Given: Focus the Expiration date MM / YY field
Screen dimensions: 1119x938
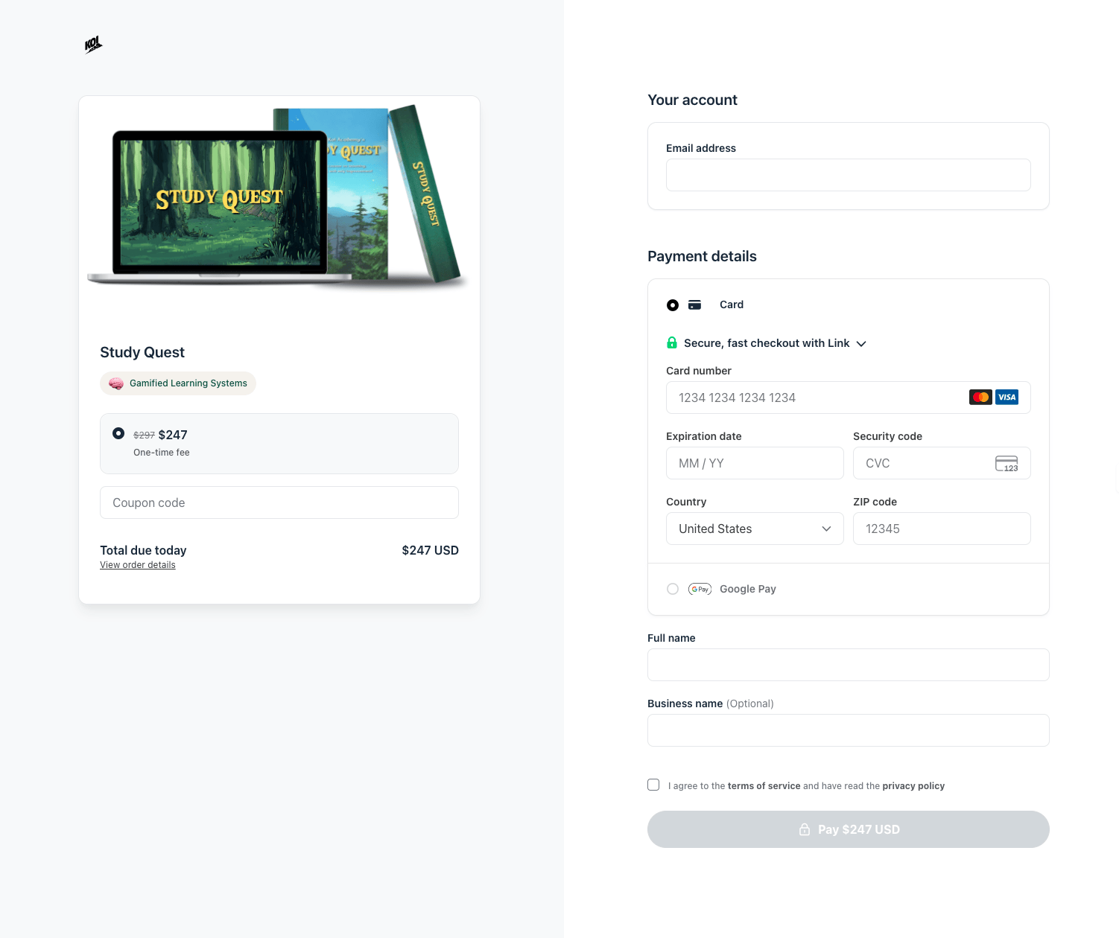Looking at the screenshot, I should 755,463.
